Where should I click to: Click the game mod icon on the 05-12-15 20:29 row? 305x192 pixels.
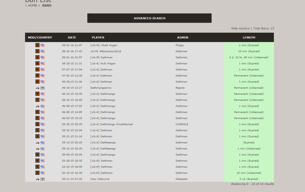[37, 143]
